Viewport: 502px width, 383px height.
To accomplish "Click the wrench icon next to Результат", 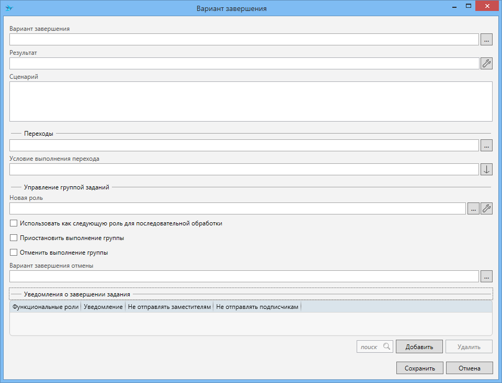I will click(486, 64).
